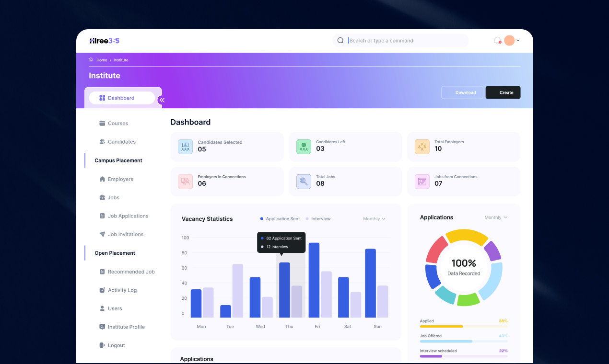Click the green donut chart segment
The width and height of the screenshot is (609, 364).
tap(468, 300)
